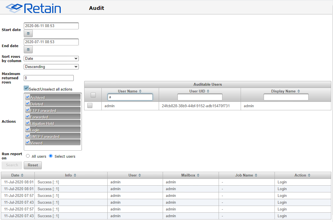Click the Maximum returned rows field
333x222 pixels.
point(49,78)
